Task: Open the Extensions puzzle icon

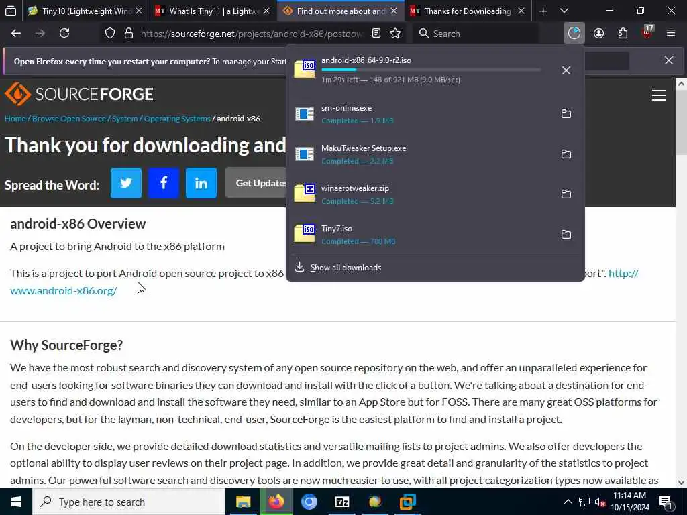Action: point(623,34)
